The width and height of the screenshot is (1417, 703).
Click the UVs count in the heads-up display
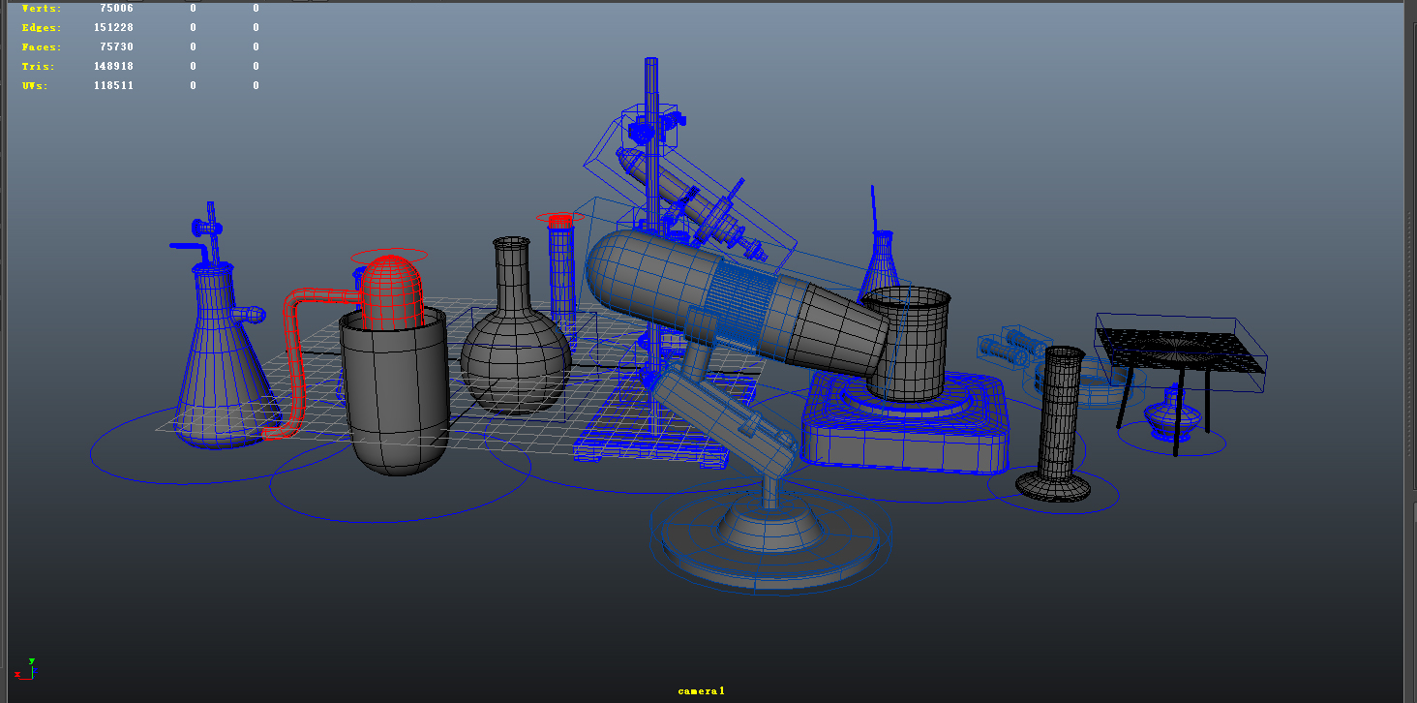click(x=113, y=85)
